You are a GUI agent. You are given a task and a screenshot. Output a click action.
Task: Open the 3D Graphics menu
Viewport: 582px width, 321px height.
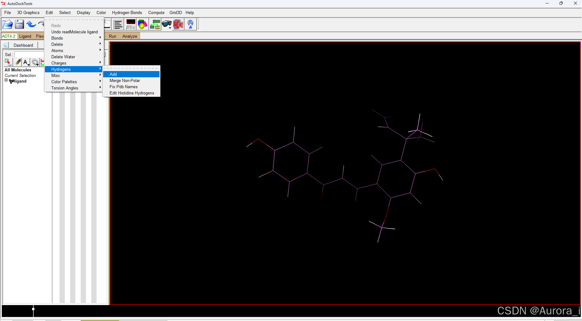pyautogui.click(x=28, y=12)
